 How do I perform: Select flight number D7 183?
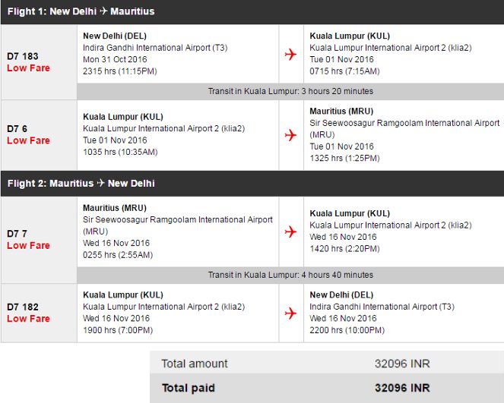click(x=23, y=56)
